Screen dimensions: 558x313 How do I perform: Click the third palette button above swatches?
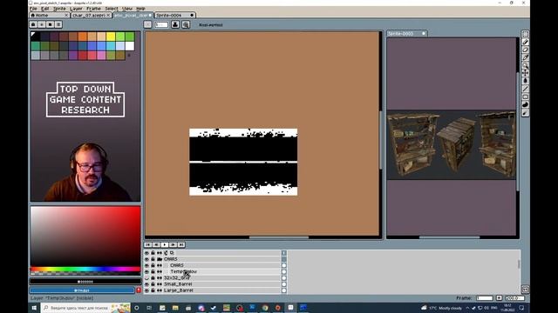pyautogui.click(x=51, y=24)
